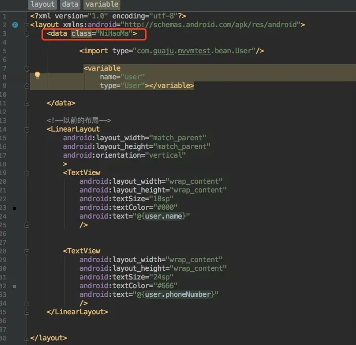356x345 pixels.
Task: Click the xmlns schema URL string
Action: tap(211, 25)
